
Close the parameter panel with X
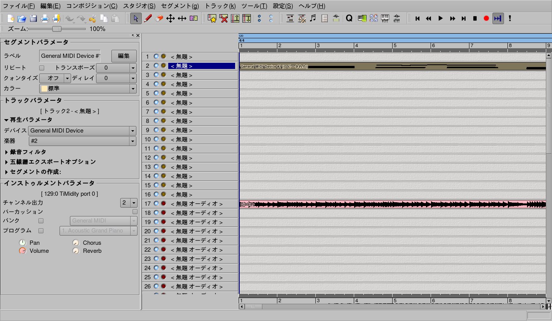point(138,35)
